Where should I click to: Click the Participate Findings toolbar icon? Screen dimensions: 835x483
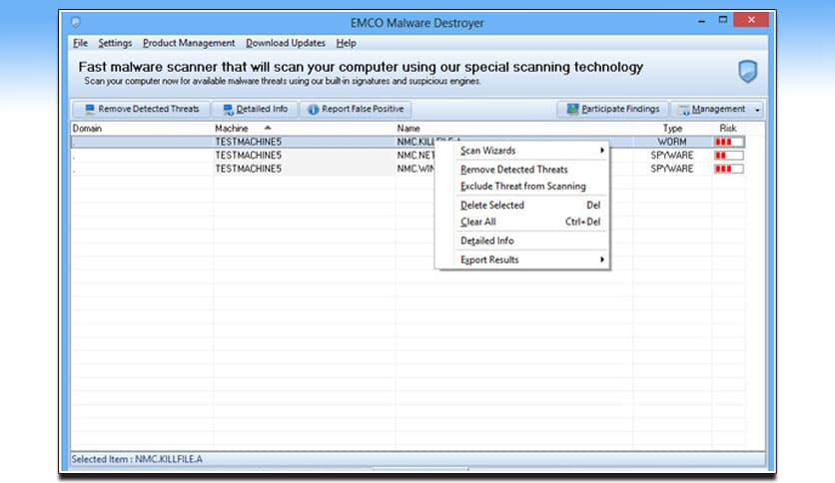(572, 109)
